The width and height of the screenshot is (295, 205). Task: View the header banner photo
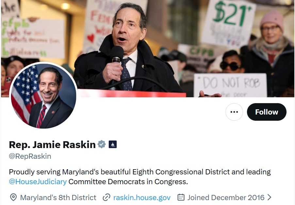[148, 48]
